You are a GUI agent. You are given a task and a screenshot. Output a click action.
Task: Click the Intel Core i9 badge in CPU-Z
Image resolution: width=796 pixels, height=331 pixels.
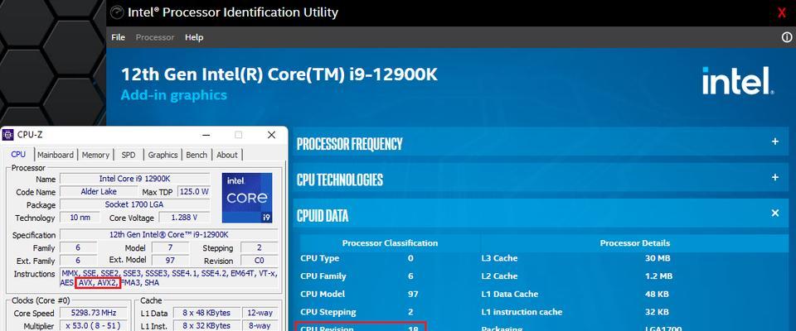tap(247, 198)
